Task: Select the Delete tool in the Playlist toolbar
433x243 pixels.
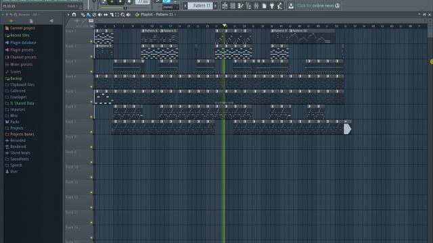Action: pos(94,15)
